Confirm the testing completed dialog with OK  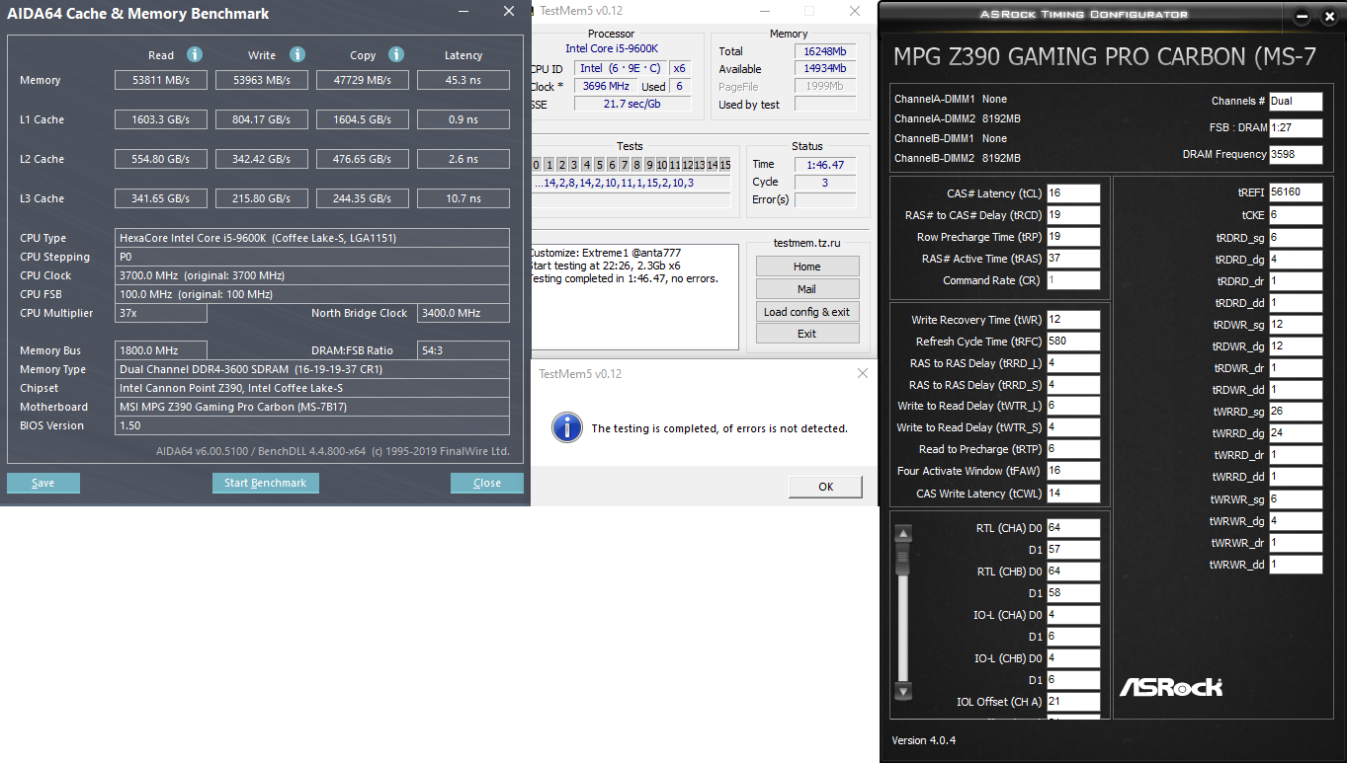tap(825, 486)
